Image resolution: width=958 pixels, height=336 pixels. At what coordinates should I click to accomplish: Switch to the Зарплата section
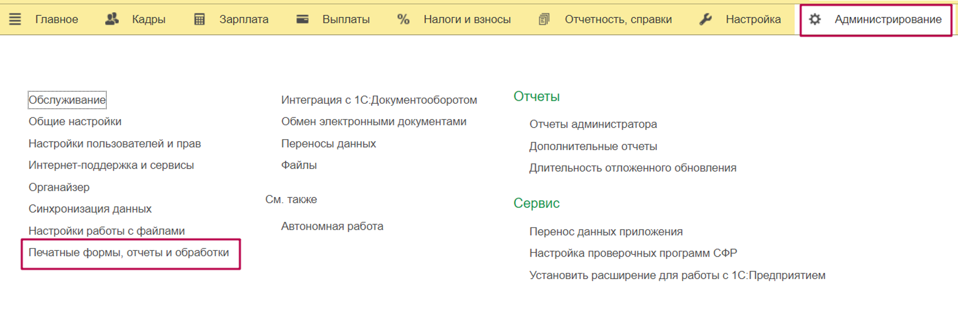pos(243,19)
